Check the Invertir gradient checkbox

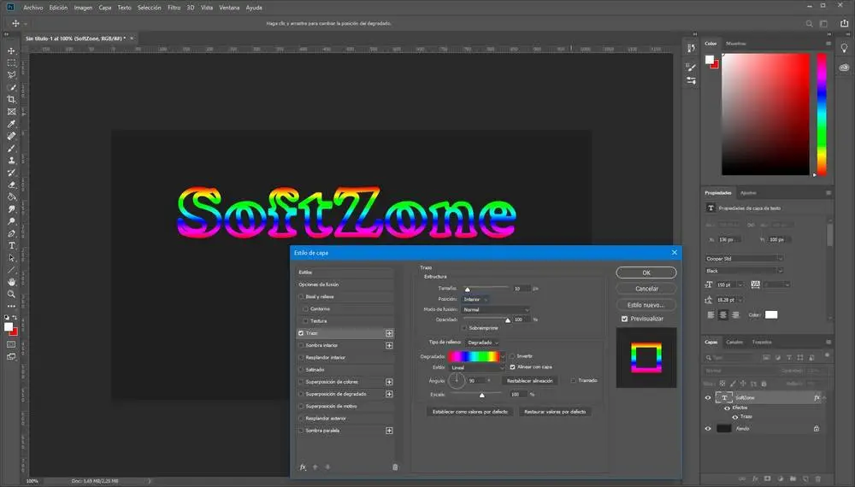tap(512, 356)
